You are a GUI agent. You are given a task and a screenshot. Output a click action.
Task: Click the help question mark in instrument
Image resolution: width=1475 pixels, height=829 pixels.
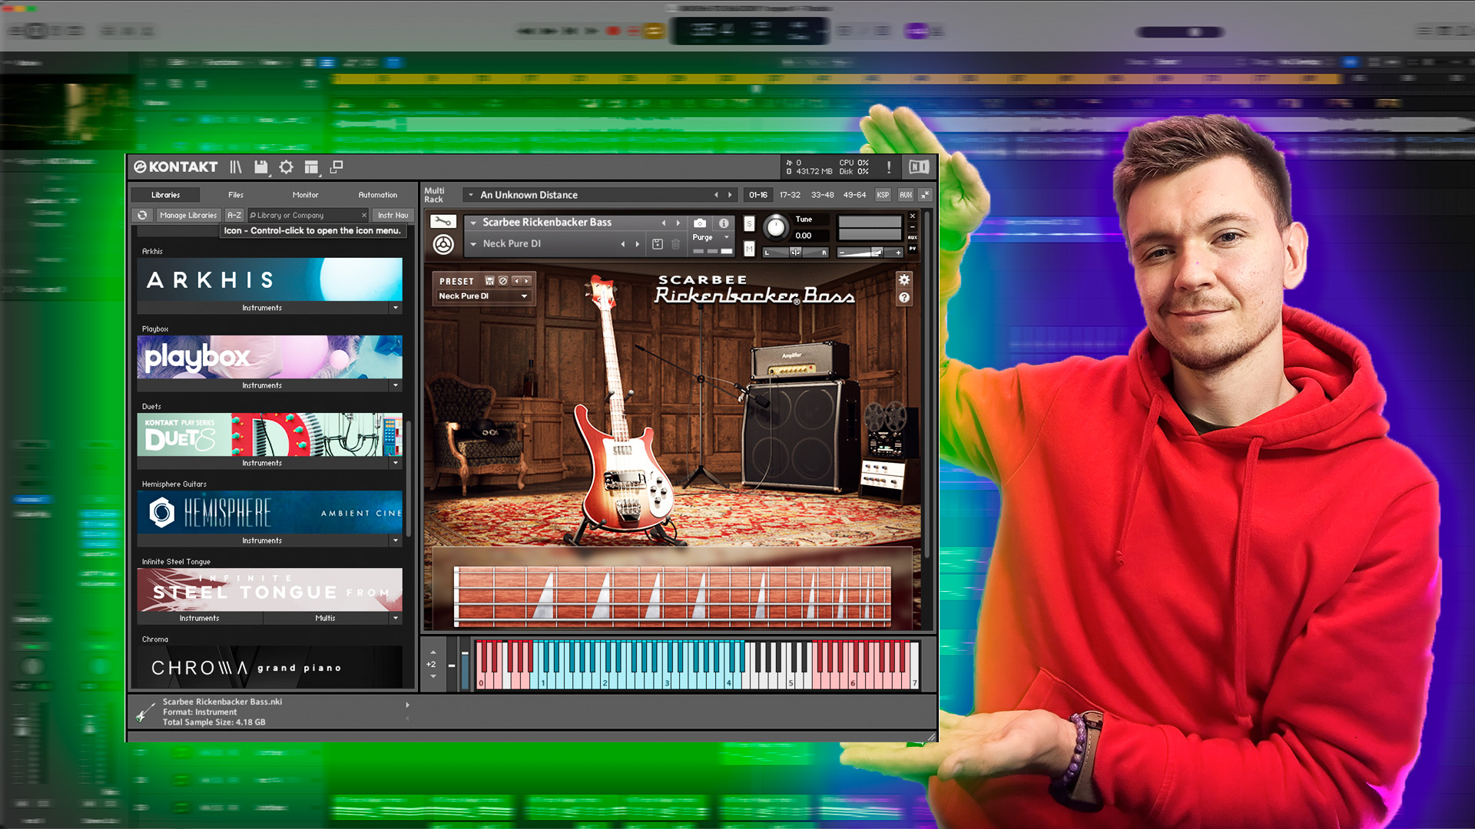[x=904, y=298]
